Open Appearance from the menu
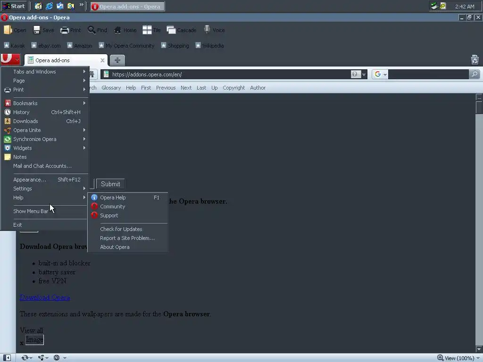 click(x=45, y=180)
